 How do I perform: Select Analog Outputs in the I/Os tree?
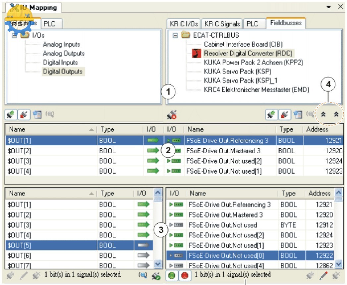pyautogui.click(x=64, y=54)
